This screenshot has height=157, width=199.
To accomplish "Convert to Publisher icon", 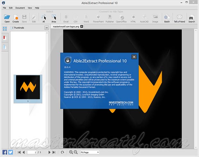I will pos(110,18).
